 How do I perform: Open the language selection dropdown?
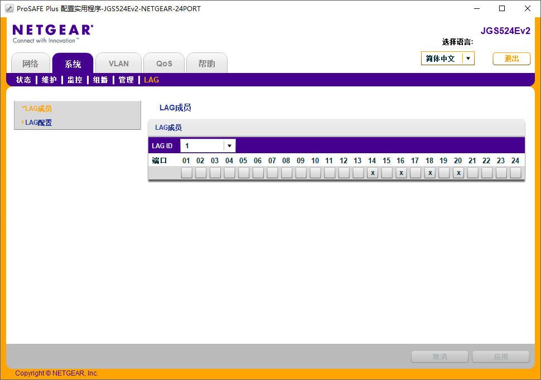tap(448, 59)
